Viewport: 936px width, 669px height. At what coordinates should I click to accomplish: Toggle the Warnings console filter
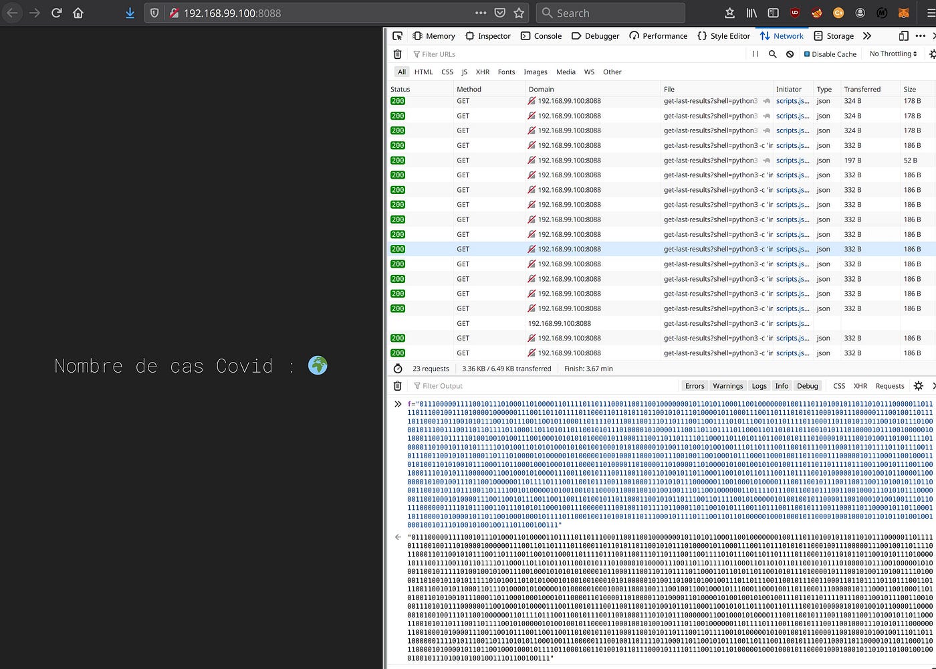(727, 386)
